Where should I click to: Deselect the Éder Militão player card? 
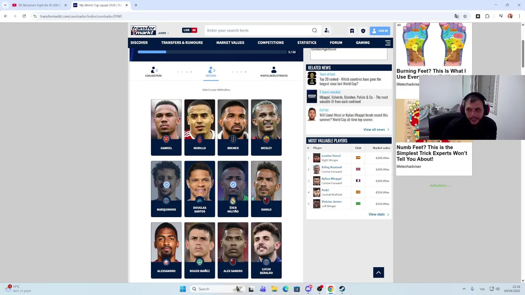click(x=233, y=189)
